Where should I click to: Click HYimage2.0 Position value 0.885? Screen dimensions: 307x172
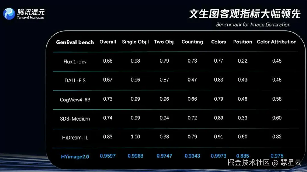(243, 156)
